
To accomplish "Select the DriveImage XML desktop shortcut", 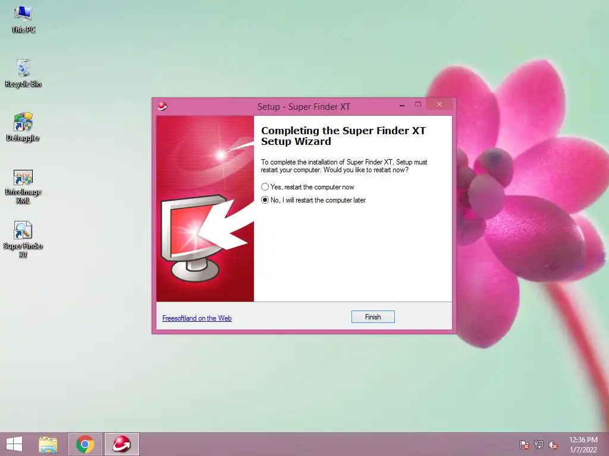I will pyautogui.click(x=23, y=186).
